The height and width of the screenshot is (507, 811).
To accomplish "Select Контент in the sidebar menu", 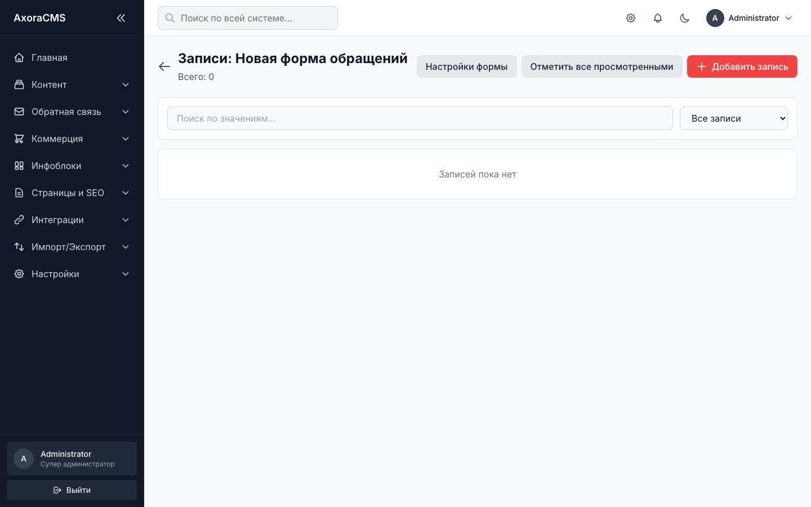I will click(72, 84).
